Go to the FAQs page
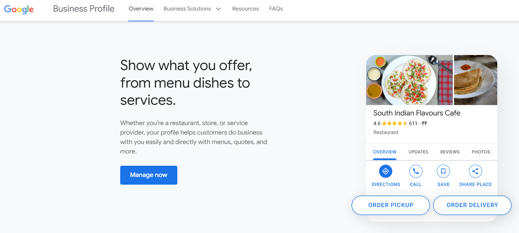This screenshot has width=519, height=233. (276, 8)
